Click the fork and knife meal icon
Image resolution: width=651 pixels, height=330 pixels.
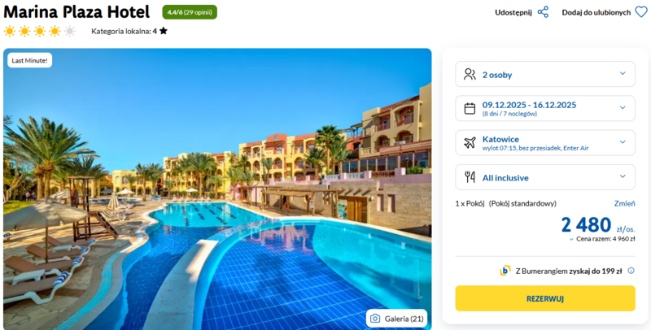click(x=470, y=177)
